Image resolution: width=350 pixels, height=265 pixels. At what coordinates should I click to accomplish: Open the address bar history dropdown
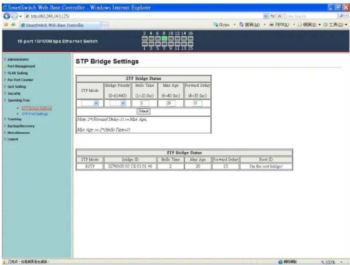coord(265,16)
